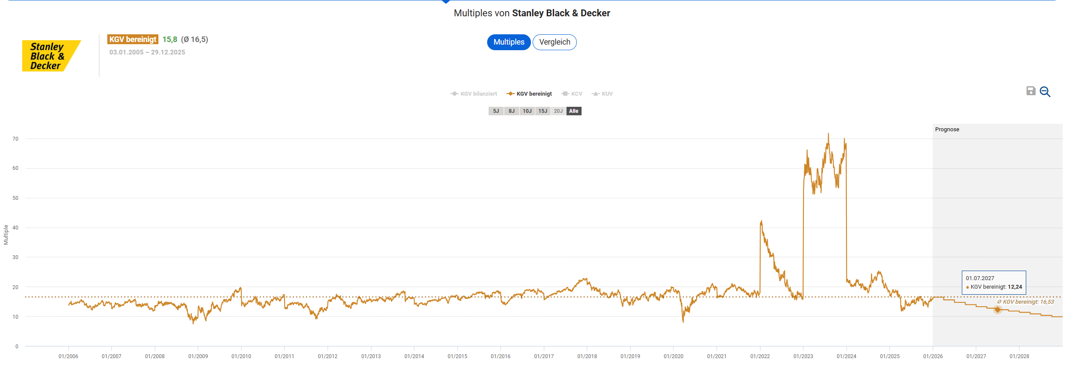The image size is (1070, 365).
Task: Select the 10J time range
Action: click(x=527, y=111)
